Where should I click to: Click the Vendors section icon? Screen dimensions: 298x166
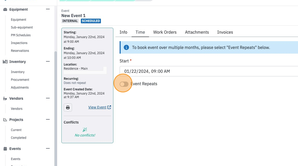coord(5,99)
